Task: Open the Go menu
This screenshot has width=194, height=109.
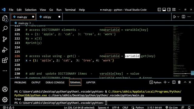Action: pos(51,10)
